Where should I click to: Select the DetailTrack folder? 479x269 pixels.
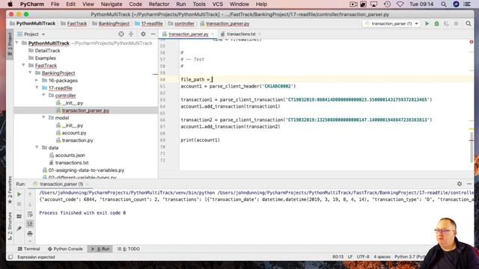[47, 51]
